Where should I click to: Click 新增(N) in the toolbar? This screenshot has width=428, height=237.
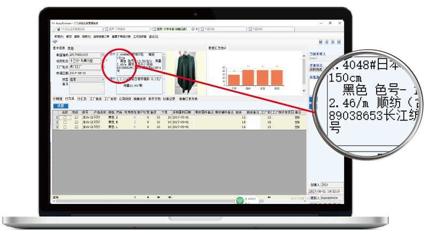tap(59, 36)
